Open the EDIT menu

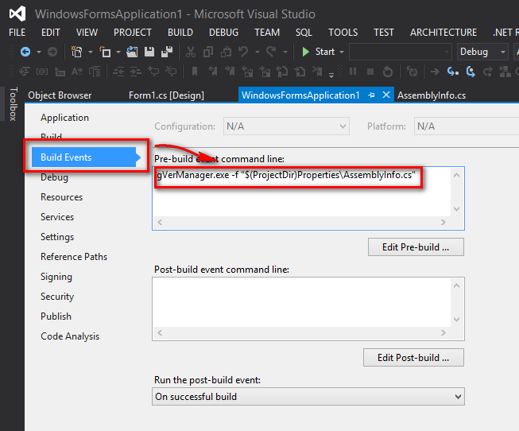click(x=51, y=33)
